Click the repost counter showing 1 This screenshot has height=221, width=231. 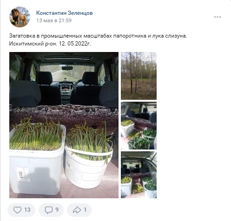85,210
